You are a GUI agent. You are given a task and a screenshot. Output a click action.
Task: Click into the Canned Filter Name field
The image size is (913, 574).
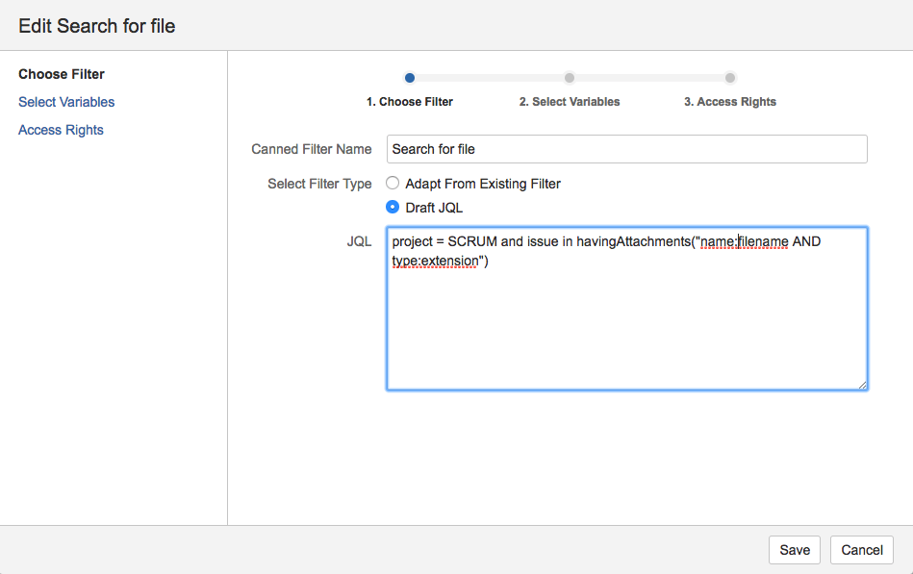point(626,149)
